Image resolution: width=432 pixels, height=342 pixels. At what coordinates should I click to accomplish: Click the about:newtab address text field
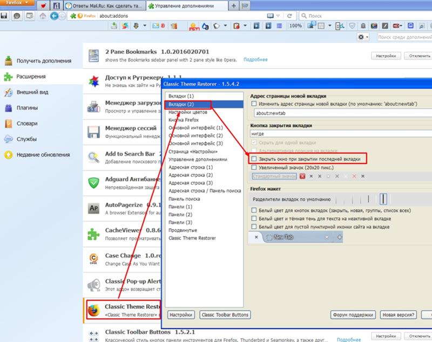click(343, 113)
